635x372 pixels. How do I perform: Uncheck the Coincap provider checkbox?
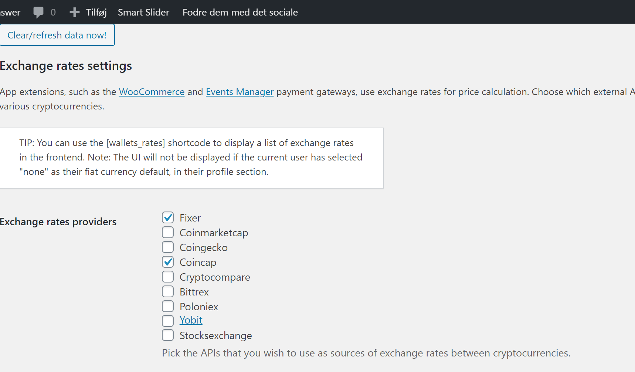tap(168, 262)
